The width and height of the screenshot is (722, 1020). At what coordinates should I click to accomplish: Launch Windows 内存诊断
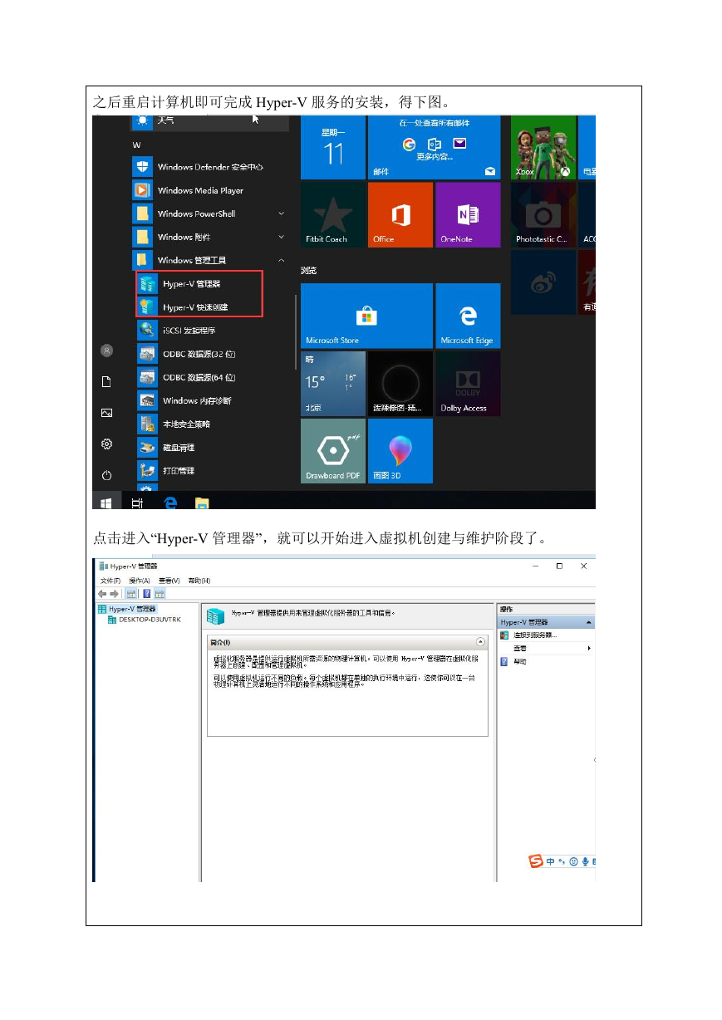point(197,400)
